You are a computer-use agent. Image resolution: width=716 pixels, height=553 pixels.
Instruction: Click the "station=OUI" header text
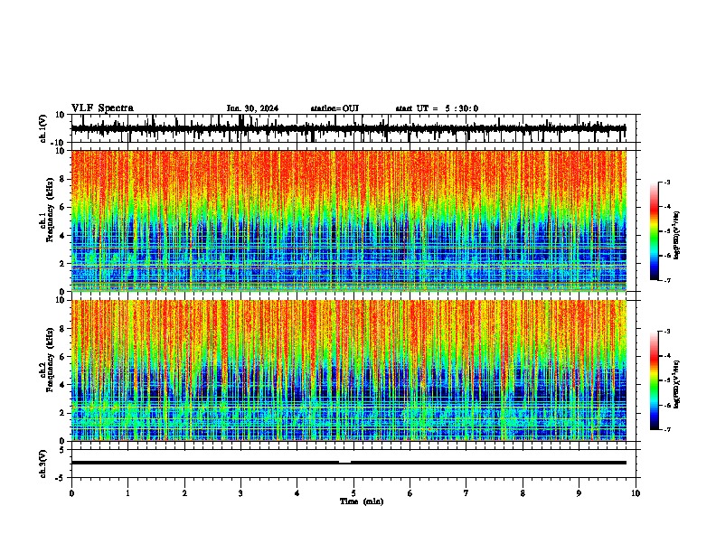click(334, 108)
